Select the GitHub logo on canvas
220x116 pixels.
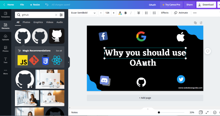click(141, 82)
